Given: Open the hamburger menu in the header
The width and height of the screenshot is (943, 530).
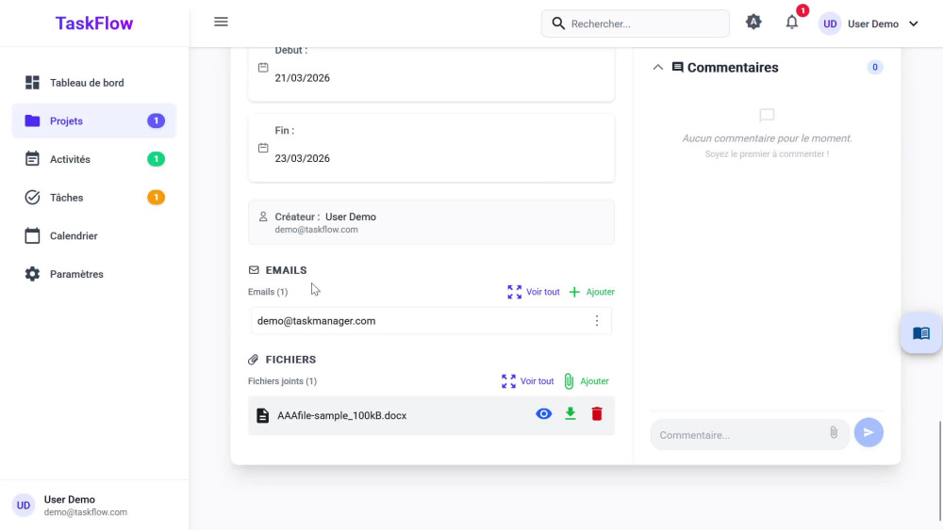Looking at the screenshot, I should pyautogui.click(x=221, y=23).
